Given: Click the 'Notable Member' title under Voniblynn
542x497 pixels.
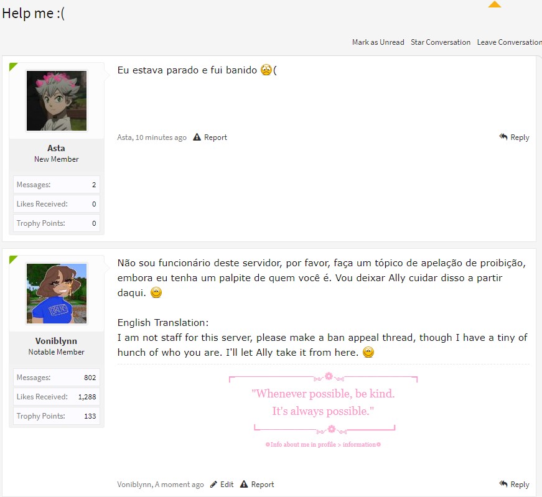Looking at the screenshot, I should (57, 352).
